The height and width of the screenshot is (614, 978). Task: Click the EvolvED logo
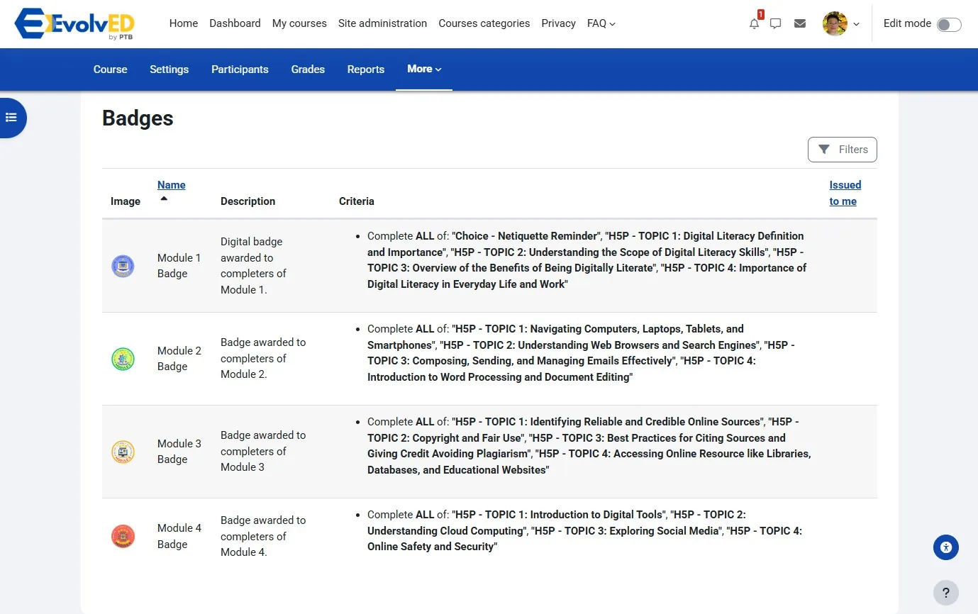coord(74,23)
